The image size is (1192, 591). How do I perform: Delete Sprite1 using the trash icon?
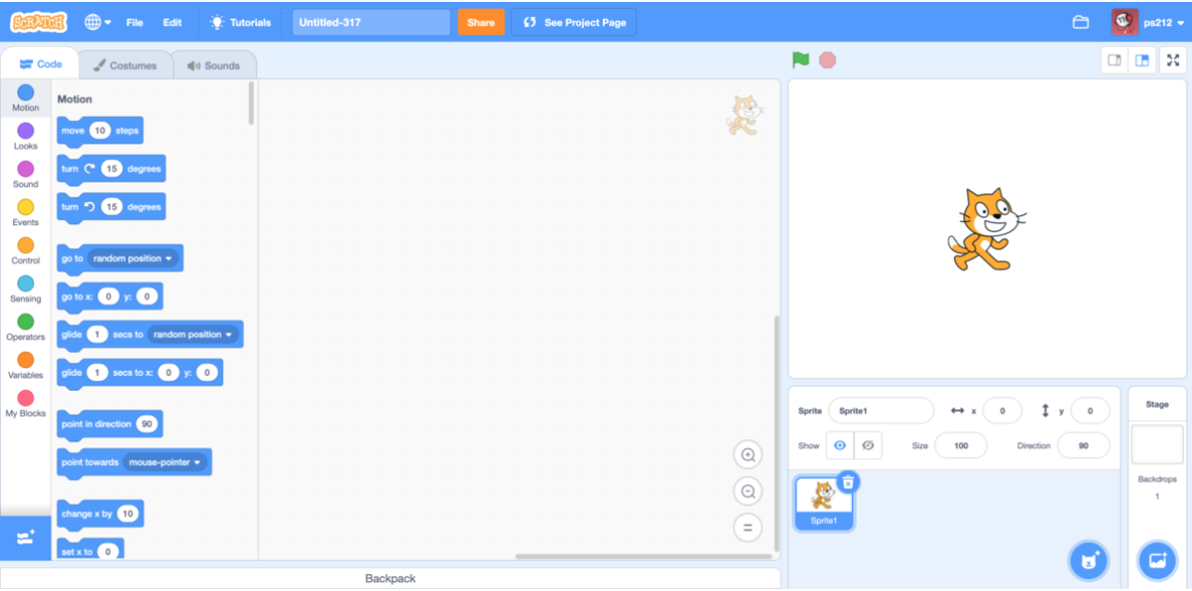pos(848,482)
